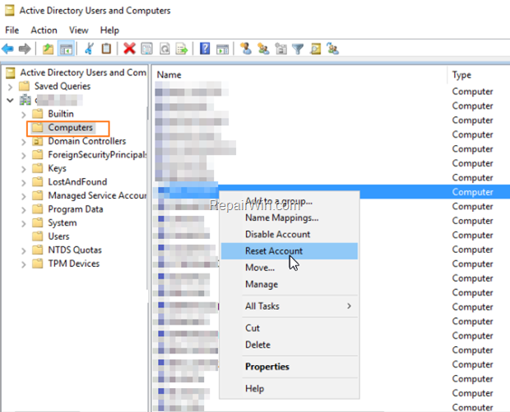Choose Delete in the context menu

coord(290,344)
